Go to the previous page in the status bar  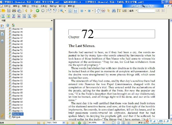[44, 123]
